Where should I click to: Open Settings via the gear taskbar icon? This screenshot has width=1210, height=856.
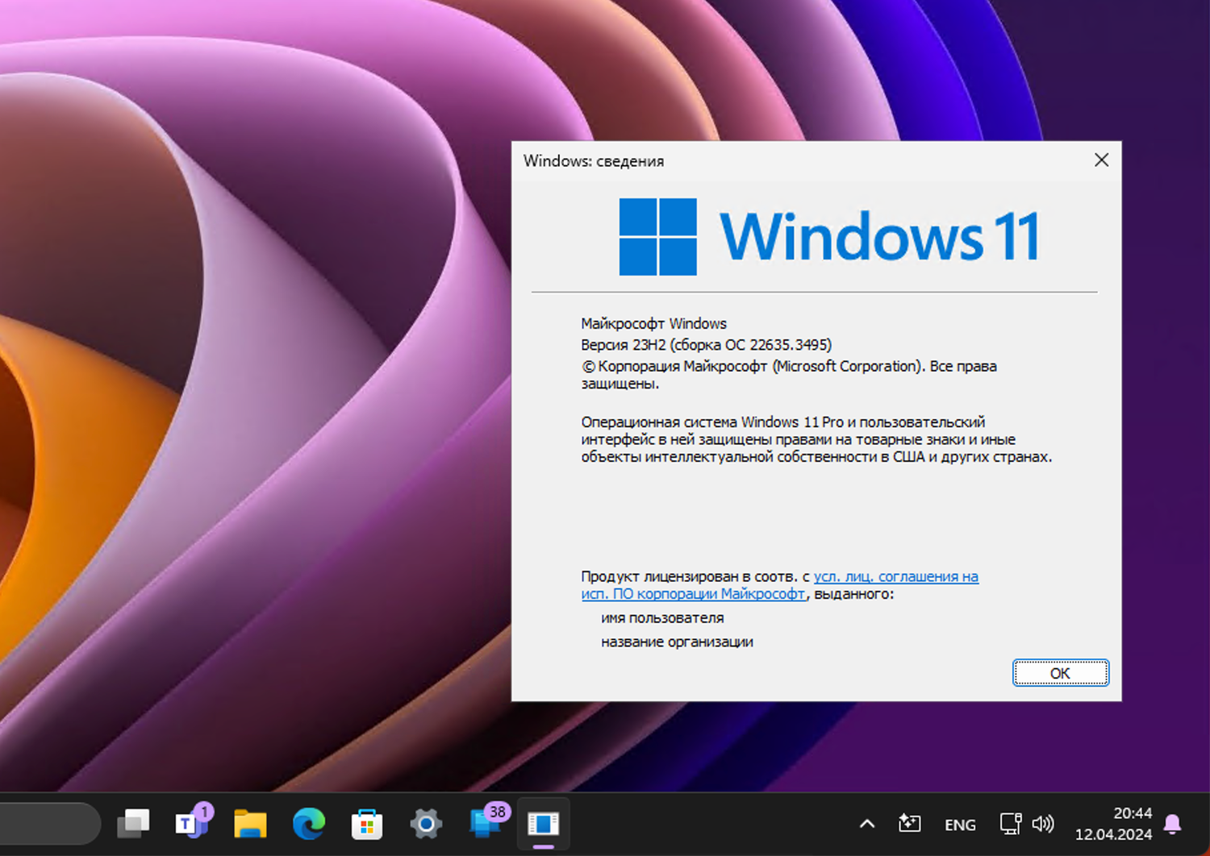(x=426, y=824)
